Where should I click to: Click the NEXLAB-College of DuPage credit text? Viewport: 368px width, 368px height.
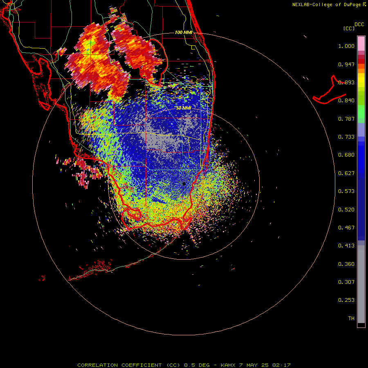pyautogui.click(x=326, y=4)
